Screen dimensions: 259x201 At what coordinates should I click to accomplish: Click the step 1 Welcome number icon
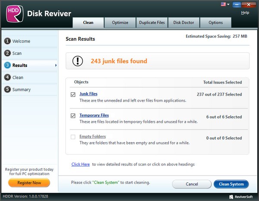[x=7, y=41]
